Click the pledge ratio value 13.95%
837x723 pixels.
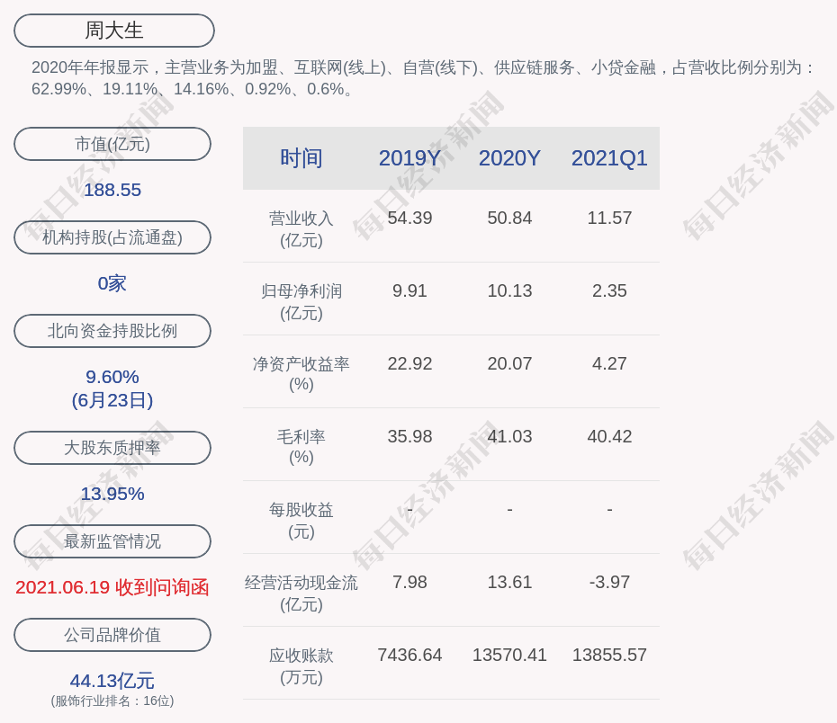point(112,494)
